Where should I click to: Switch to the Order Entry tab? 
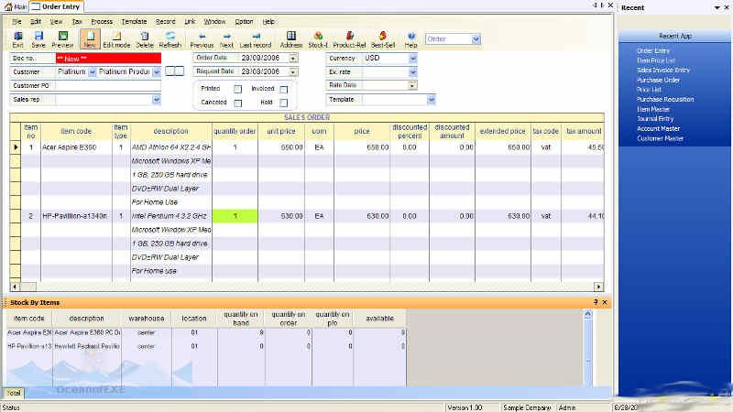tap(56, 6)
